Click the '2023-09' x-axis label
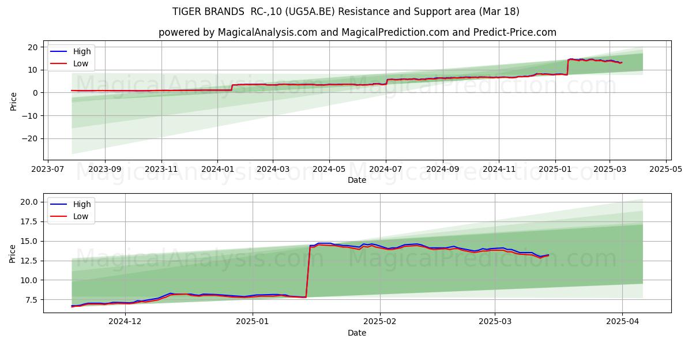The height and width of the screenshot is (346, 692). coord(105,170)
